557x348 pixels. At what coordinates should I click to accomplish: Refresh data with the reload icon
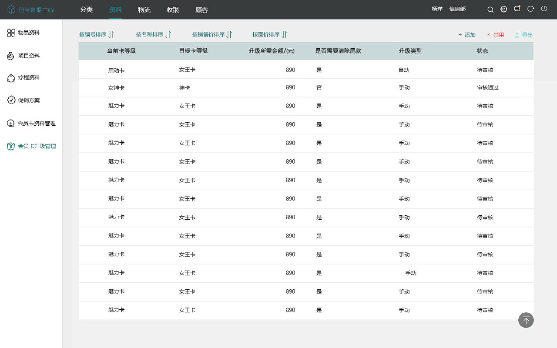(x=530, y=9)
